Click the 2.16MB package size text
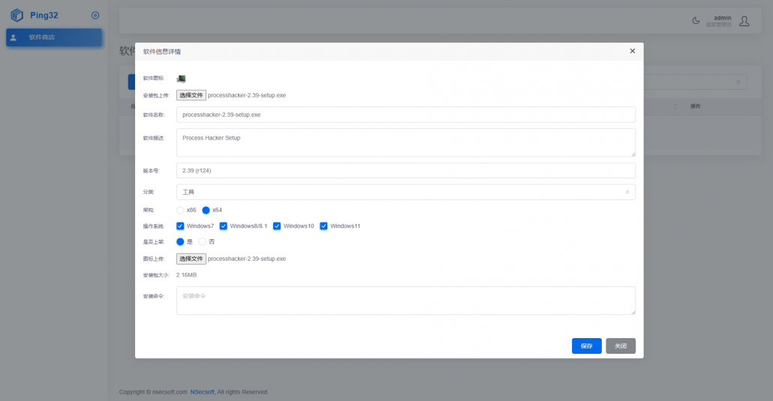773x401 pixels. (x=186, y=275)
